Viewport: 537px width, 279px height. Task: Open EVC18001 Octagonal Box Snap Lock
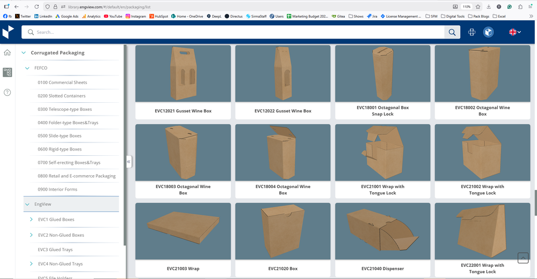click(x=382, y=82)
